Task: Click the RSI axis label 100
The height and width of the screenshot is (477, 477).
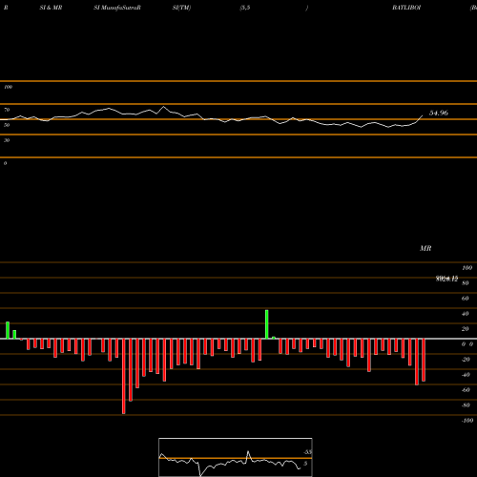Action: click(x=8, y=87)
